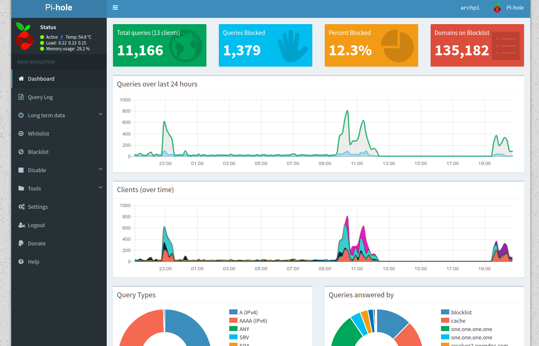
Task: Toggle the sidebar with the hamburger icon
Action: coord(115,7)
